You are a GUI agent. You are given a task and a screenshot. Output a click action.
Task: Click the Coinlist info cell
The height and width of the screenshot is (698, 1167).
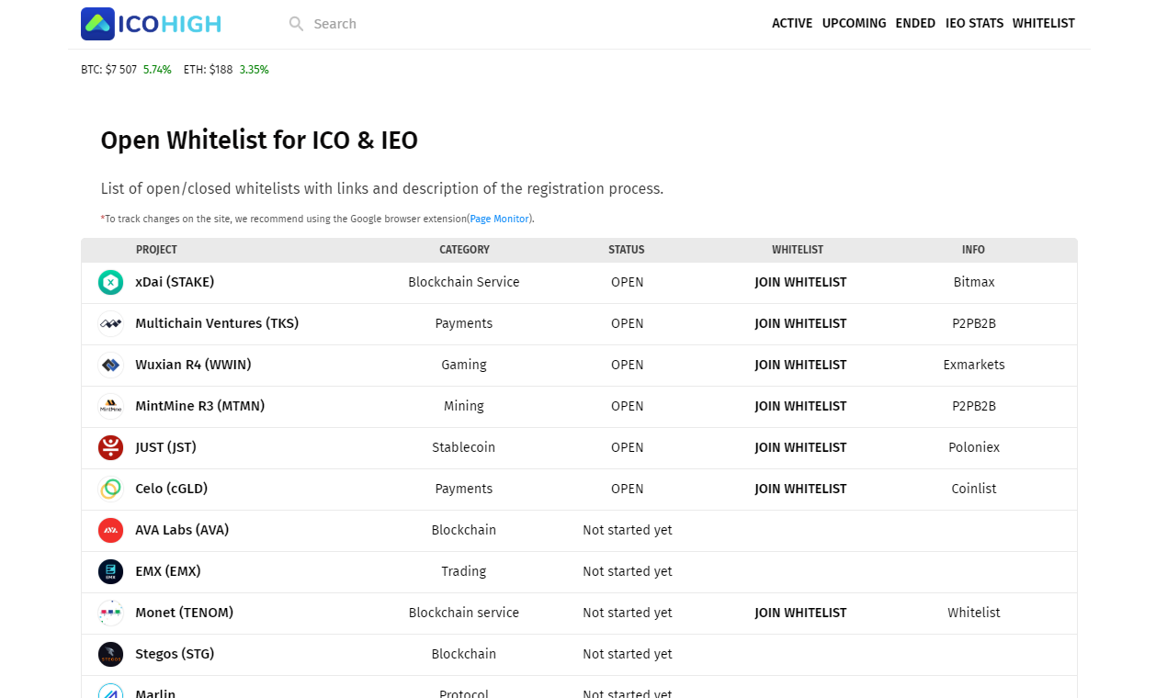pos(974,490)
